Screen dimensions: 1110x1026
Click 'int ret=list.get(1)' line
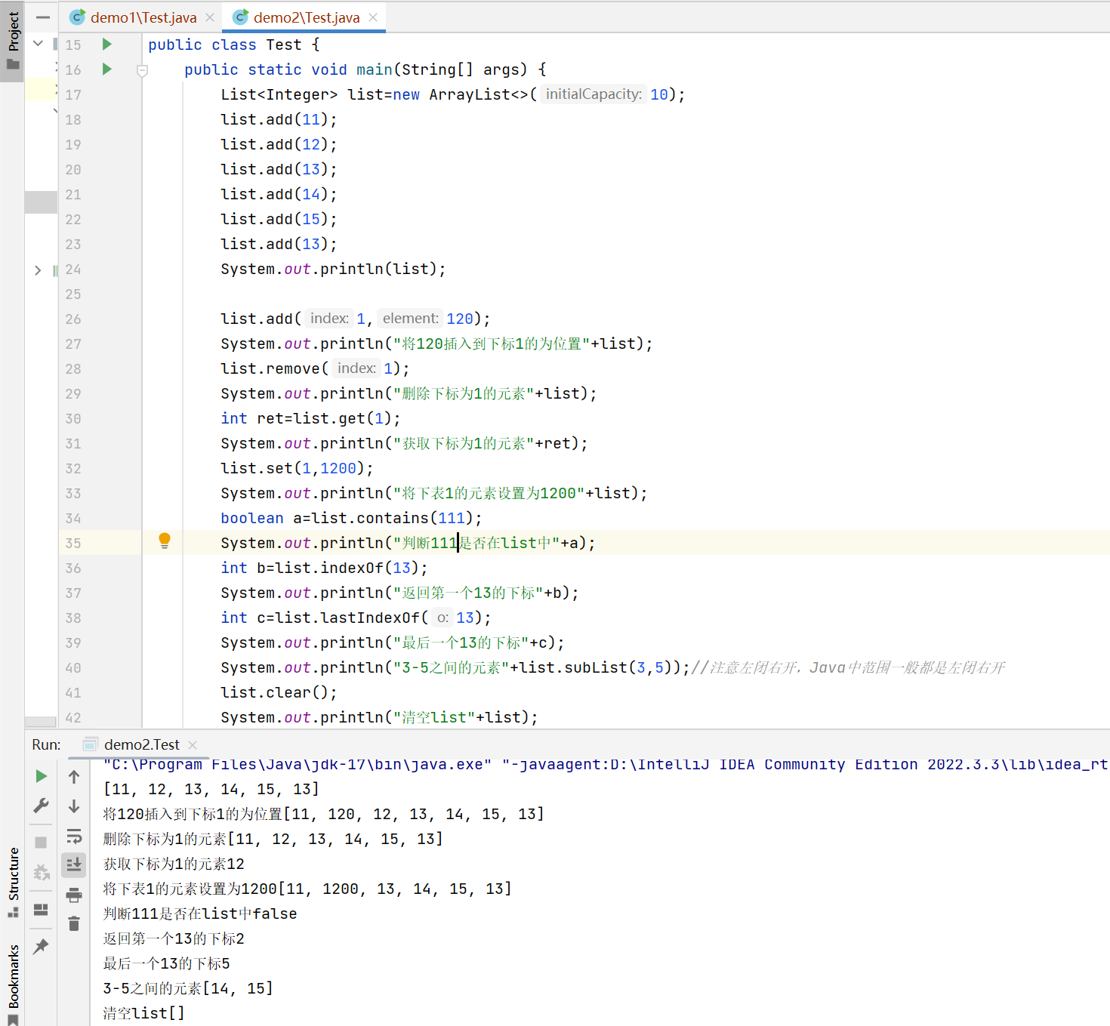(310, 418)
